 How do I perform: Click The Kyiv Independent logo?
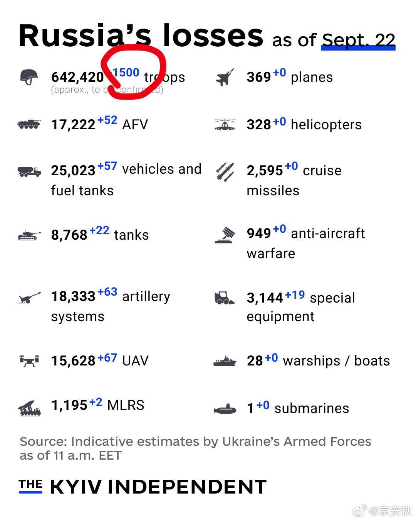(143, 486)
